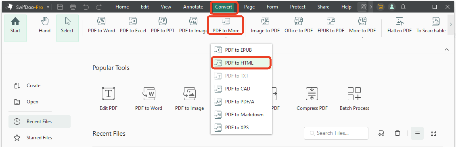
Task: Open the Compress PDF popular tool
Action: (x=312, y=99)
